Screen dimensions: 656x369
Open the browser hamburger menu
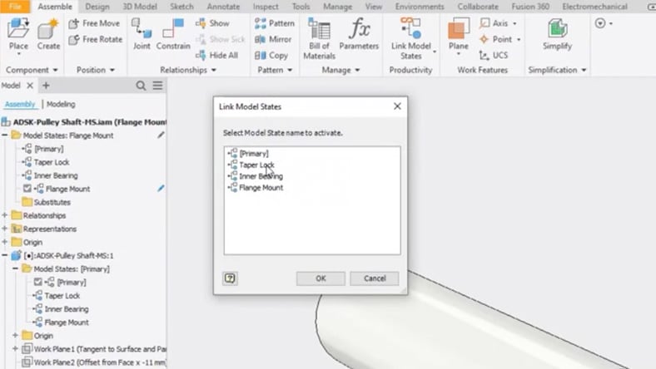pyautogui.click(x=157, y=86)
